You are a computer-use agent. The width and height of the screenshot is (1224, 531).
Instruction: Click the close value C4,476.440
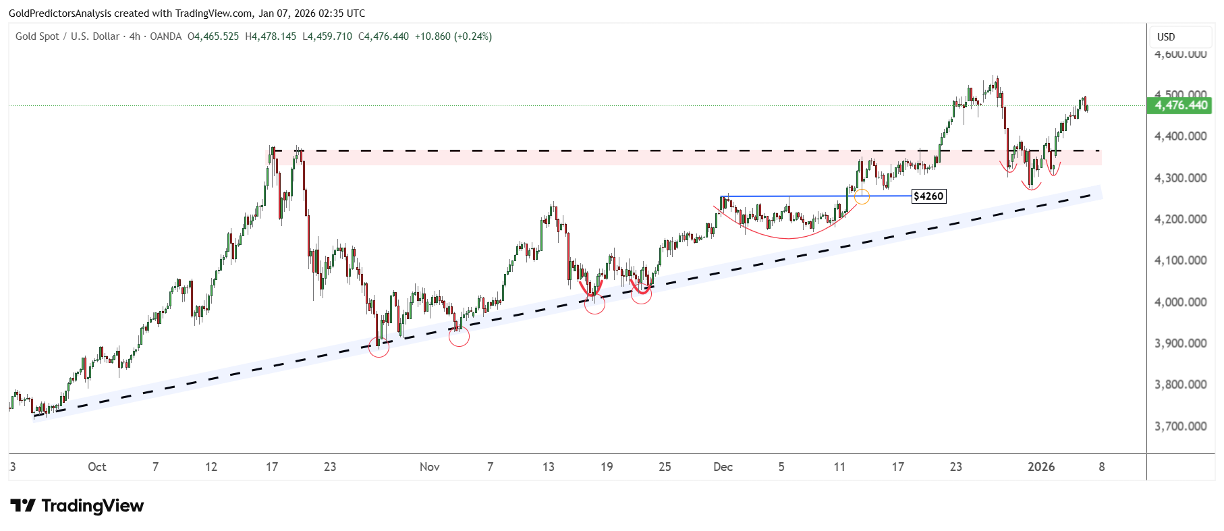tap(383, 36)
